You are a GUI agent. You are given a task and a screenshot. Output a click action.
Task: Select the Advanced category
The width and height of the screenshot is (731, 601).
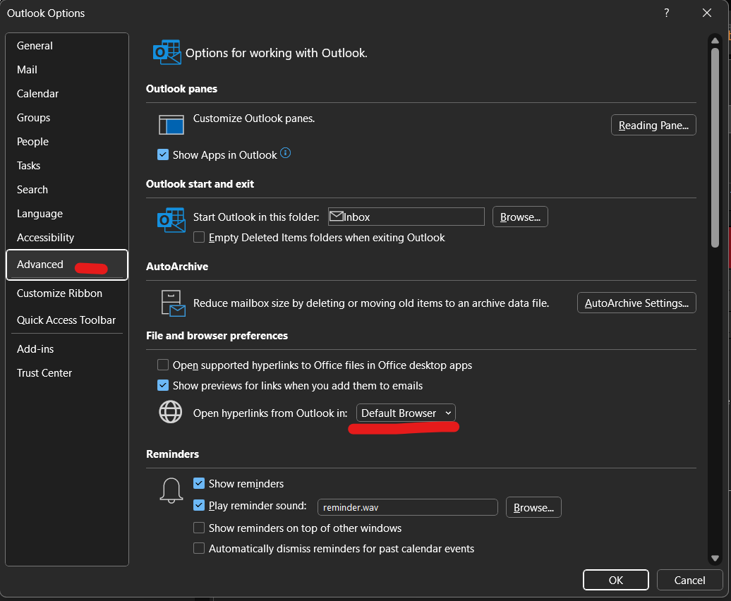coord(66,265)
